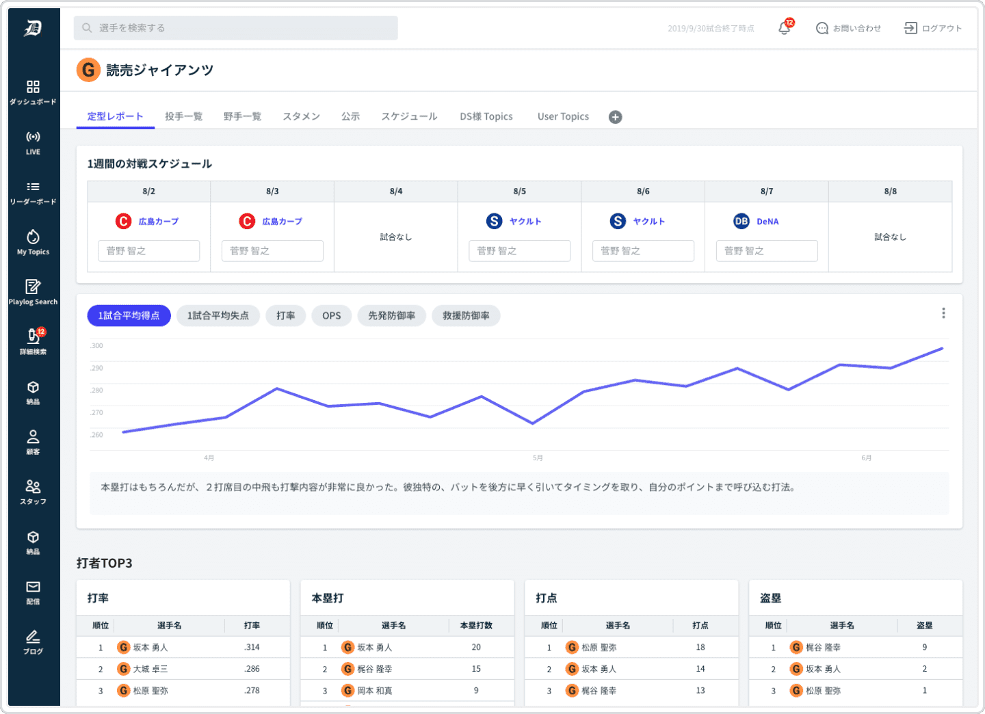
Task: Open the chart three-dot menu
Action: coord(943,313)
